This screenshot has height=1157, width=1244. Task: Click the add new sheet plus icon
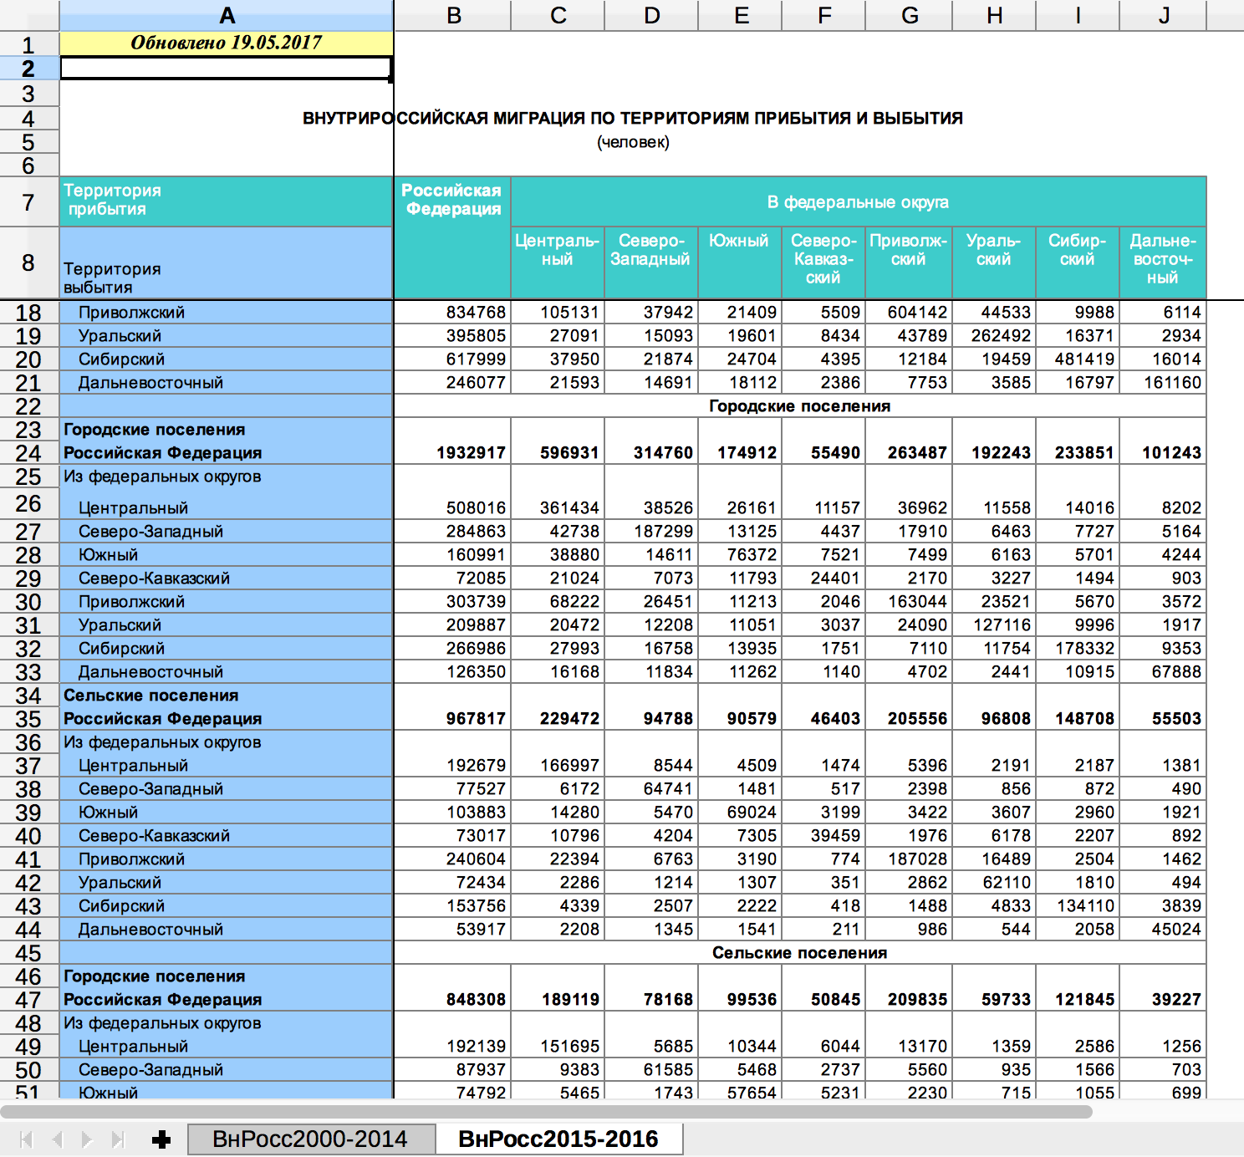tap(161, 1139)
